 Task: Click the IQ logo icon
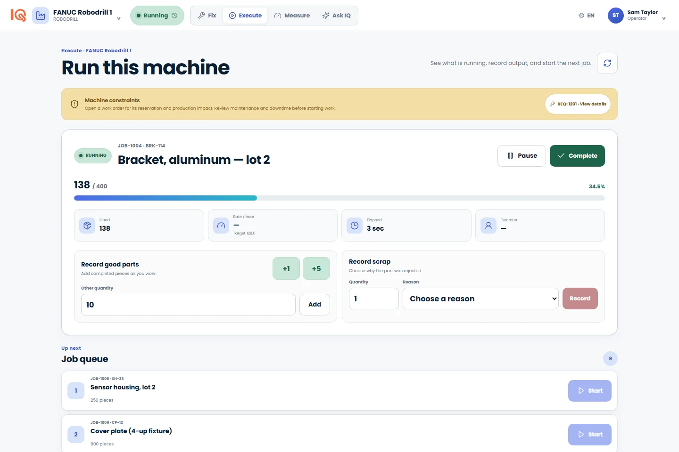point(18,15)
